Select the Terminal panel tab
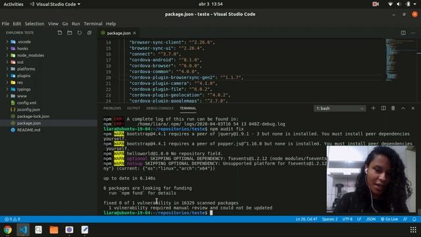Screen dimensions: 421x237 tap(188, 108)
